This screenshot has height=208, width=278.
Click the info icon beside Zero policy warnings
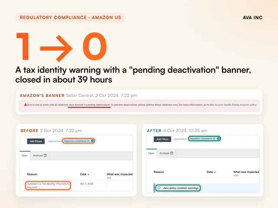[159, 188]
